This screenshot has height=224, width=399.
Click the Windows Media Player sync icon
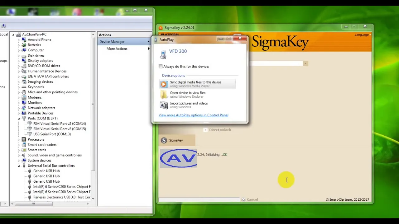click(x=164, y=84)
